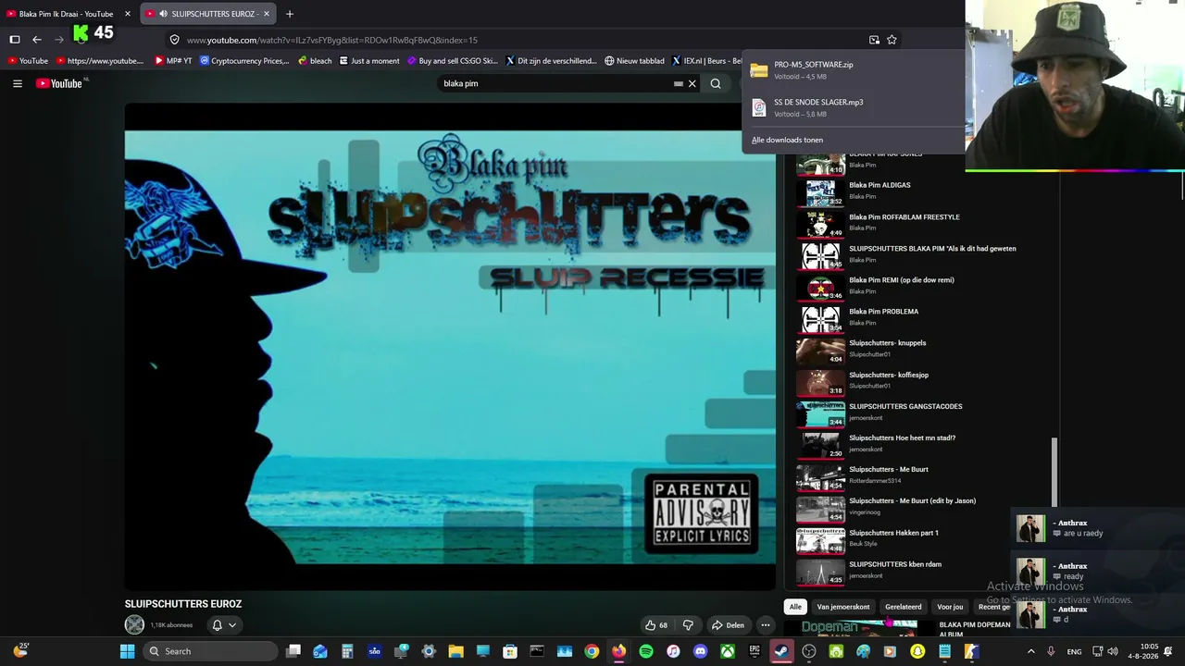Click the playlist panel scrollbar
This screenshot has height=666, width=1185.
pyautogui.click(x=1054, y=473)
